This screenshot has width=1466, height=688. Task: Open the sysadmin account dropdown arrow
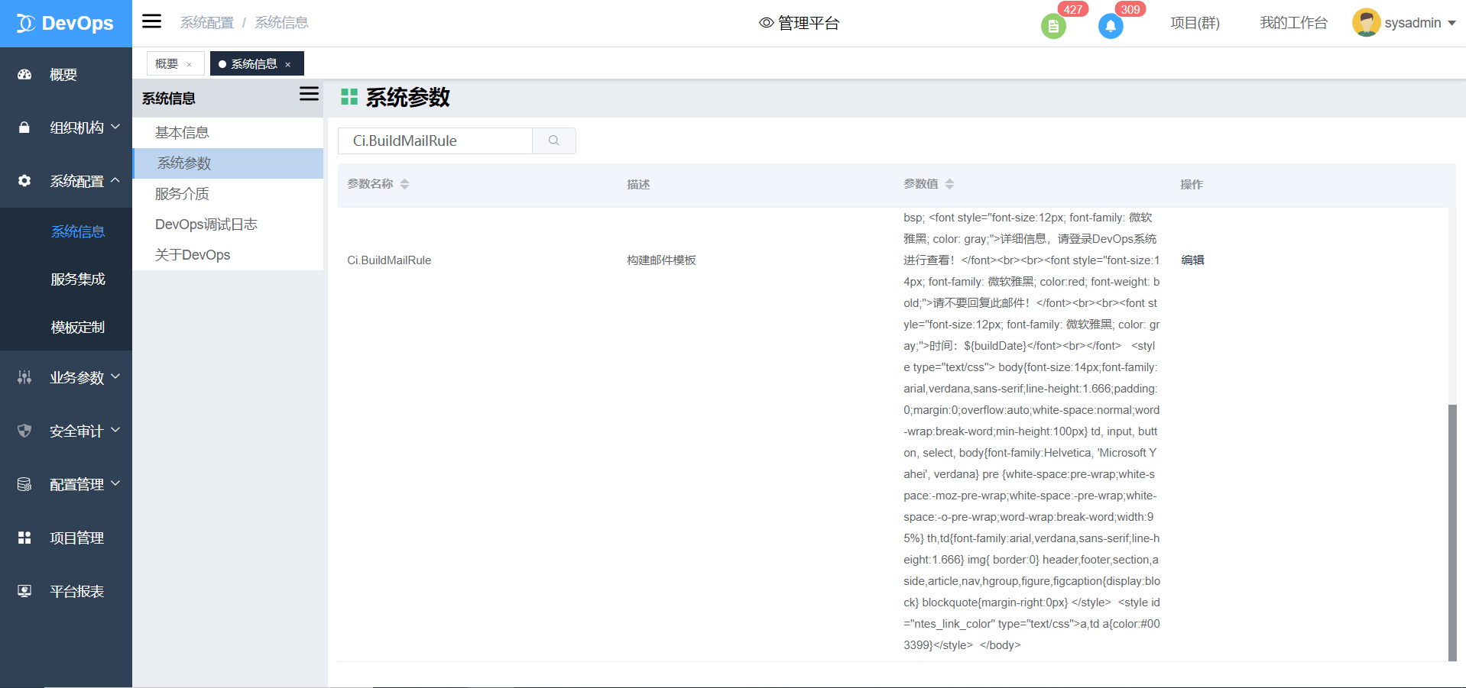tap(1451, 23)
